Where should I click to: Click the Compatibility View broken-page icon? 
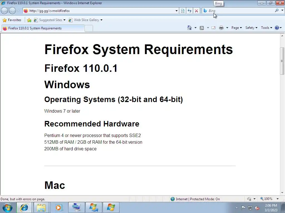[x=183, y=11]
